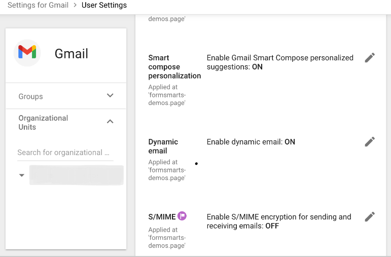Click the Gmail title text
The width and height of the screenshot is (391, 257).
coord(72,54)
